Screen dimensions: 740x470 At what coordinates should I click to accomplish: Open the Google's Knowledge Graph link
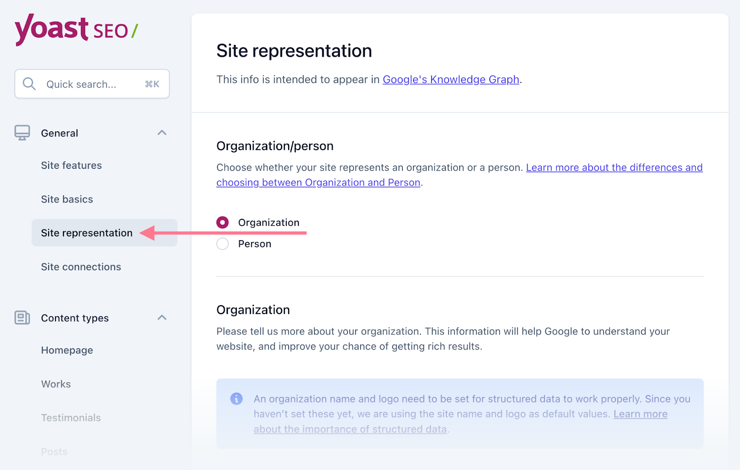450,79
